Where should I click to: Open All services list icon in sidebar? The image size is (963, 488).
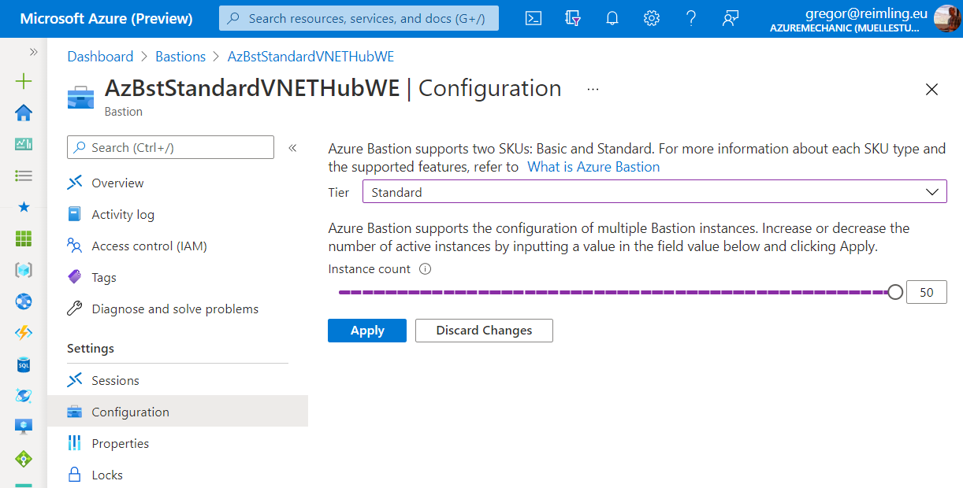click(24, 176)
